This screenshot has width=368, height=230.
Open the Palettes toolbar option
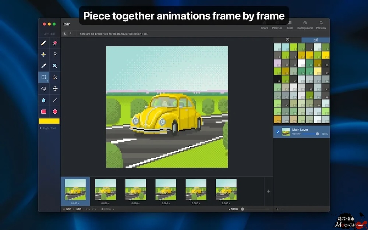pyautogui.click(x=277, y=25)
